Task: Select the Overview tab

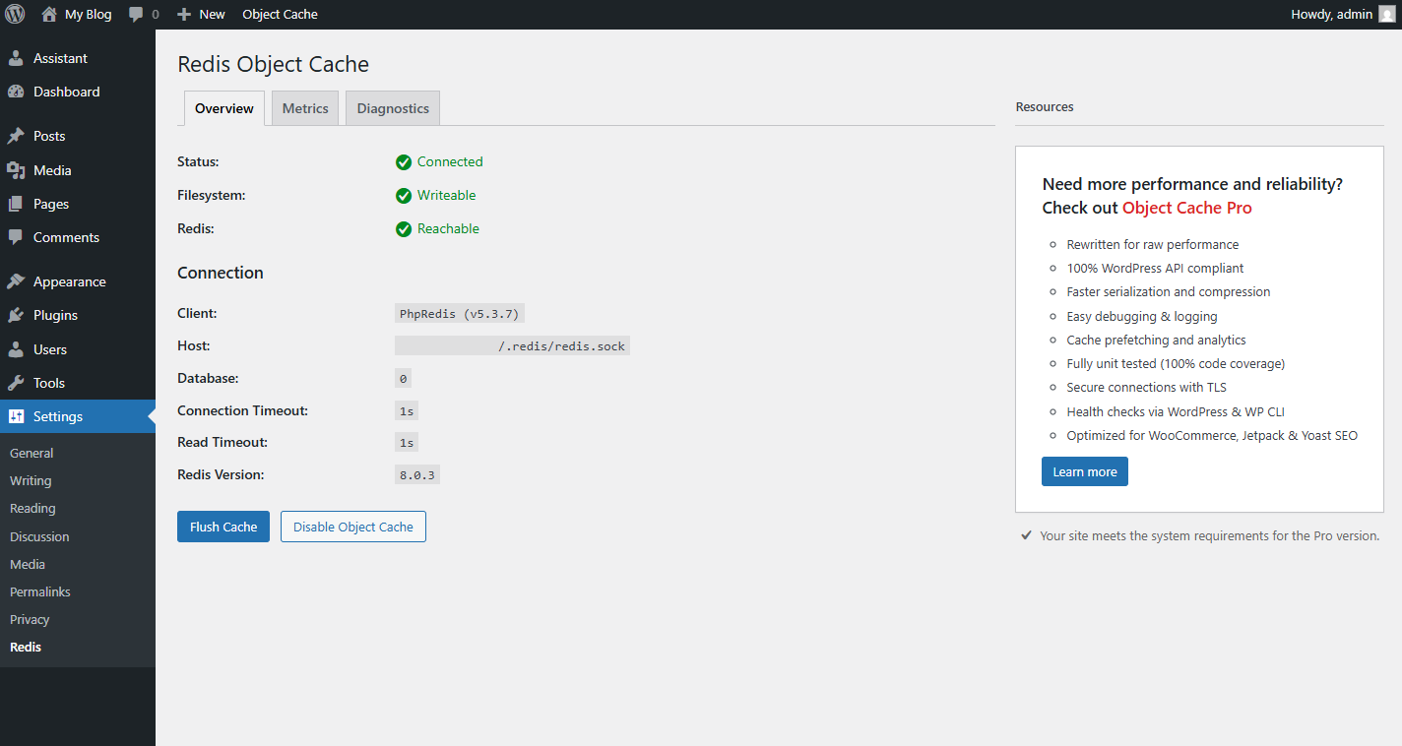Action: 224,108
